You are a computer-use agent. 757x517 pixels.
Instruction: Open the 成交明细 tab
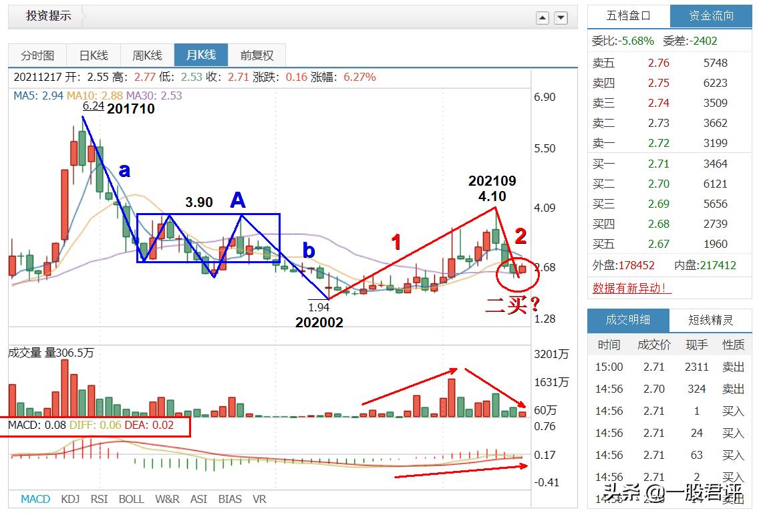[x=628, y=320]
